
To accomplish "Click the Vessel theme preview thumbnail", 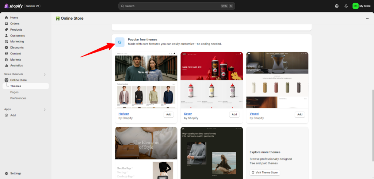I will 277,80.
